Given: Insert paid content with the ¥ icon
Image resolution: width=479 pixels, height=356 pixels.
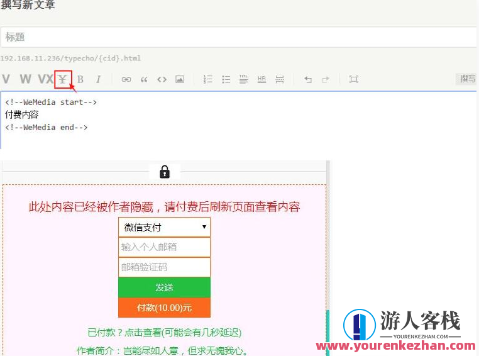Looking at the screenshot, I should [x=63, y=79].
